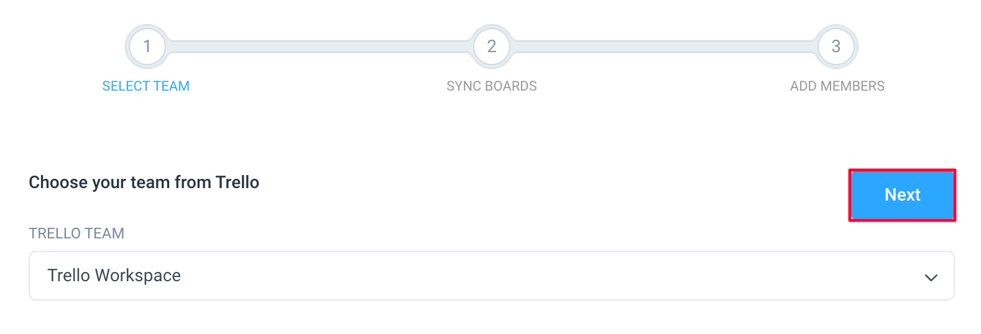The width and height of the screenshot is (981, 334).
Task: Click the blue Next button
Action: click(x=903, y=195)
